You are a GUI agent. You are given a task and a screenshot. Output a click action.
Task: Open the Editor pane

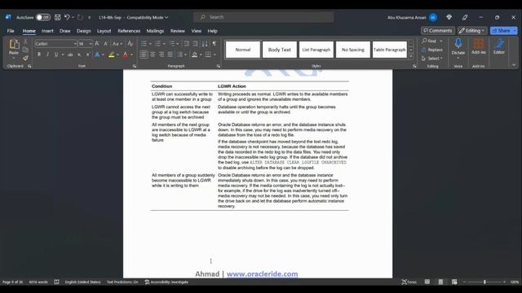[498, 46]
